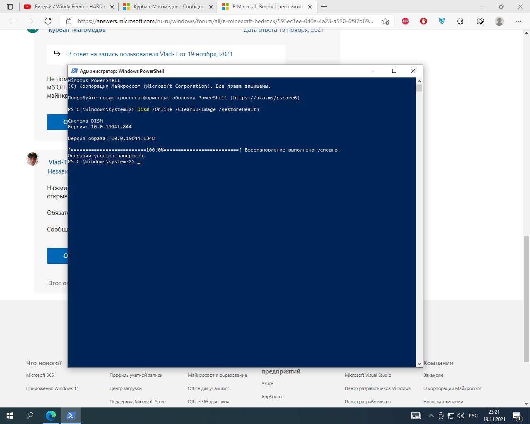
Task: Minimize the PowerShell window
Action: click(376, 71)
